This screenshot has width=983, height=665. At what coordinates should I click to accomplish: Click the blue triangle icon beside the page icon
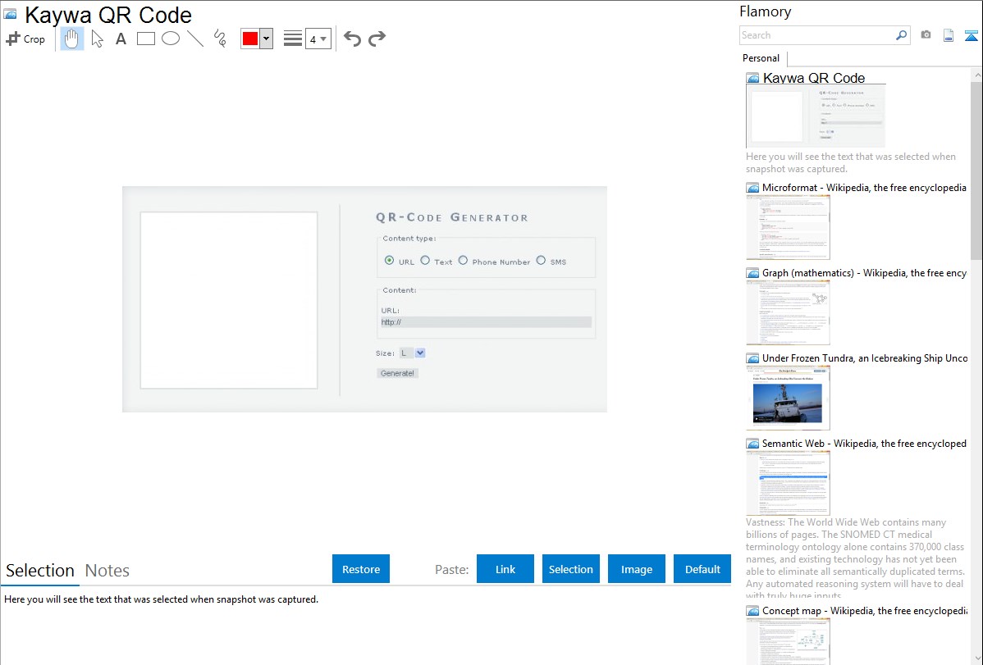click(971, 35)
